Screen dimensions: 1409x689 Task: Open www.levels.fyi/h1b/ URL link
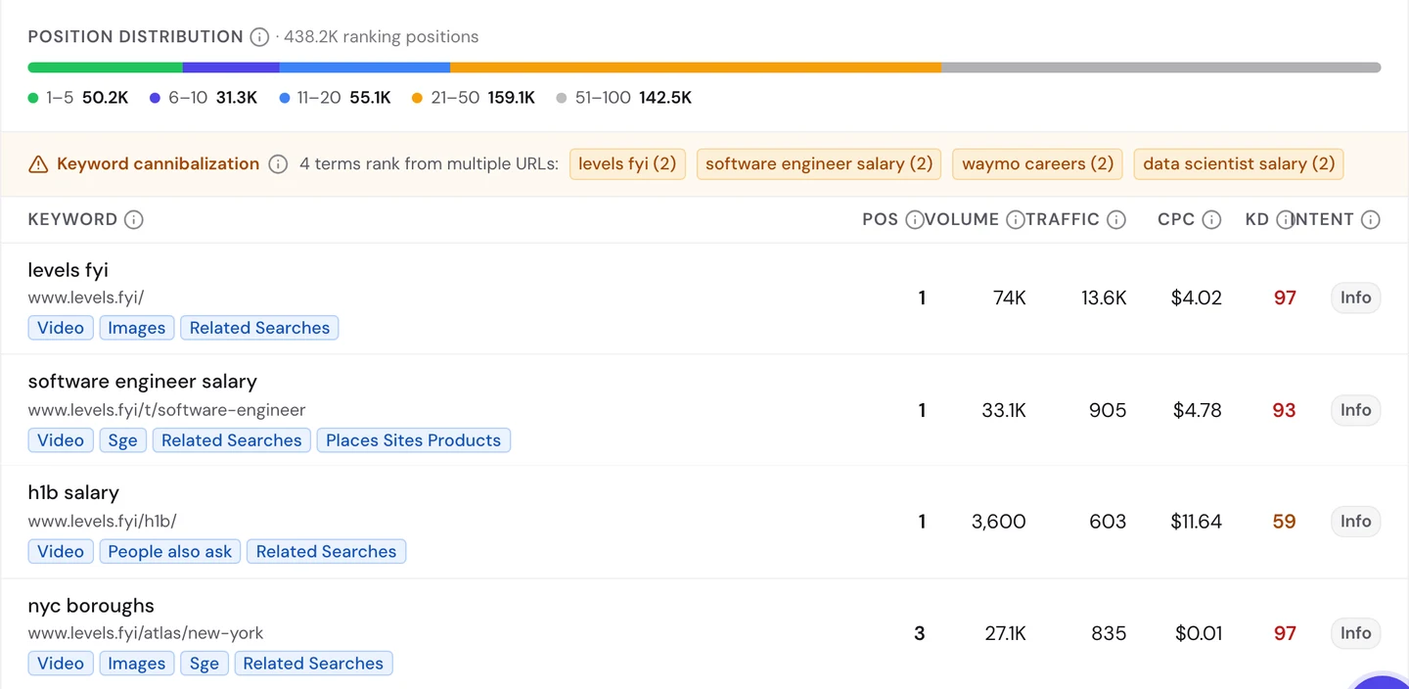[103, 522]
